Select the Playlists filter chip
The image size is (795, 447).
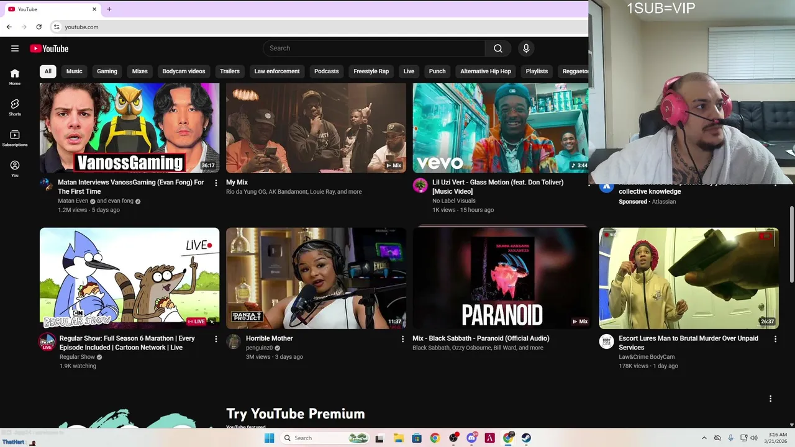coord(537,71)
